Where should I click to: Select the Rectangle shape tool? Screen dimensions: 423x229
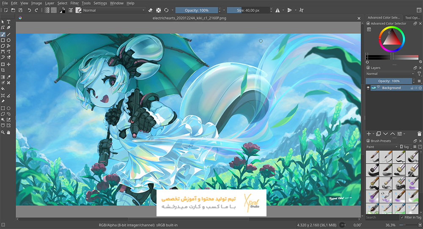(x=3, y=40)
